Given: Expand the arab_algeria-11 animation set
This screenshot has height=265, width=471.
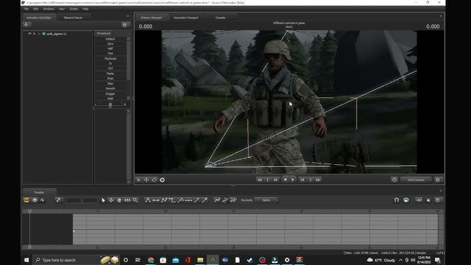Looking at the screenshot, I should (38, 34).
